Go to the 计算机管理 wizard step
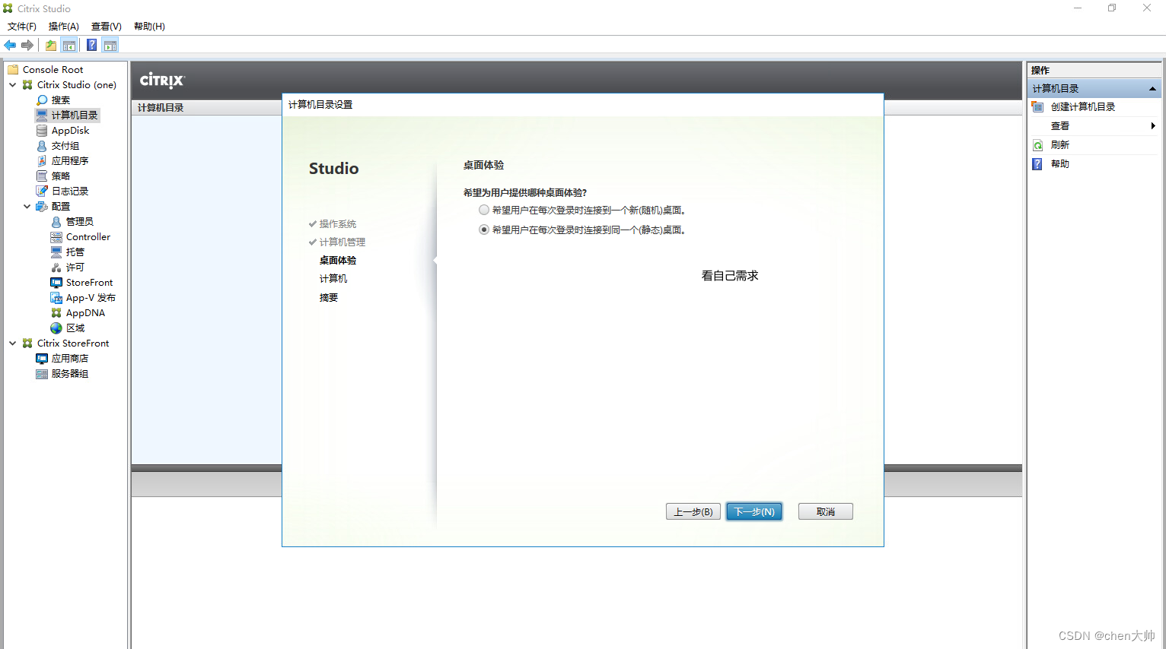This screenshot has width=1166, height=649. (342, 242)
